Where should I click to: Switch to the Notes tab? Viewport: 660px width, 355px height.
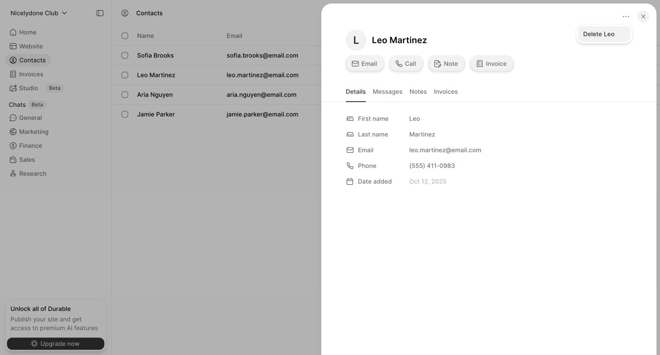point(418,92)
